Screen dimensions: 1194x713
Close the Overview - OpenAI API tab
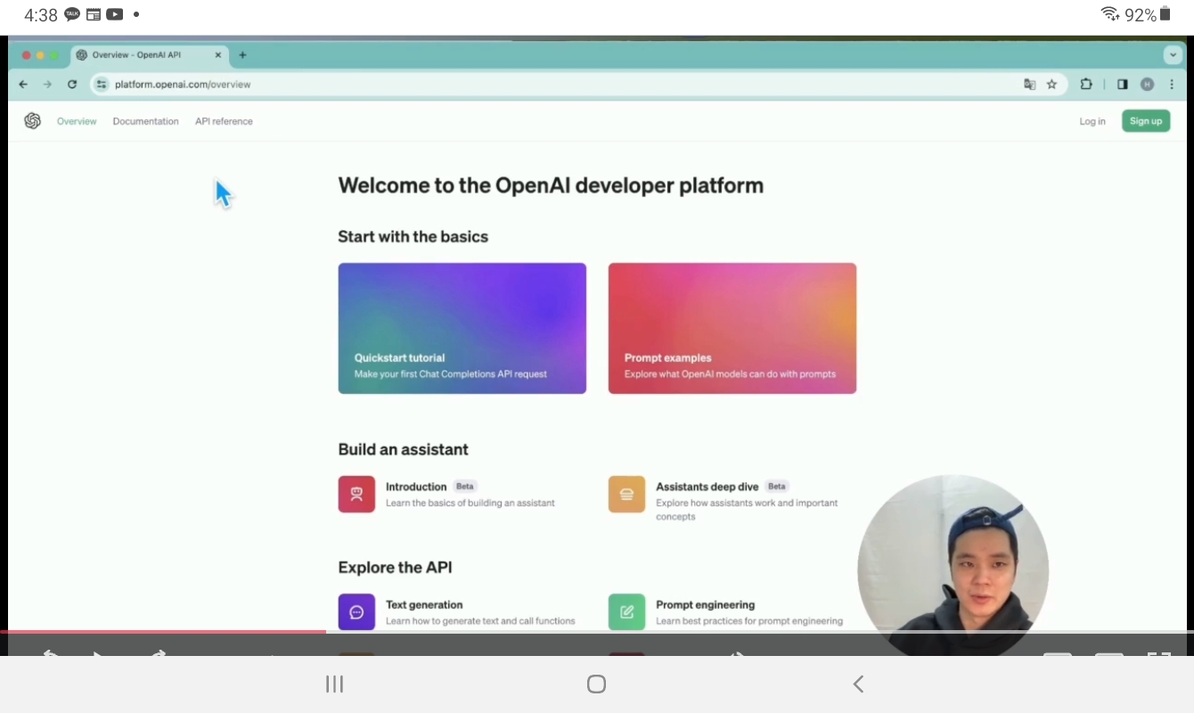(x=218, y=55)
